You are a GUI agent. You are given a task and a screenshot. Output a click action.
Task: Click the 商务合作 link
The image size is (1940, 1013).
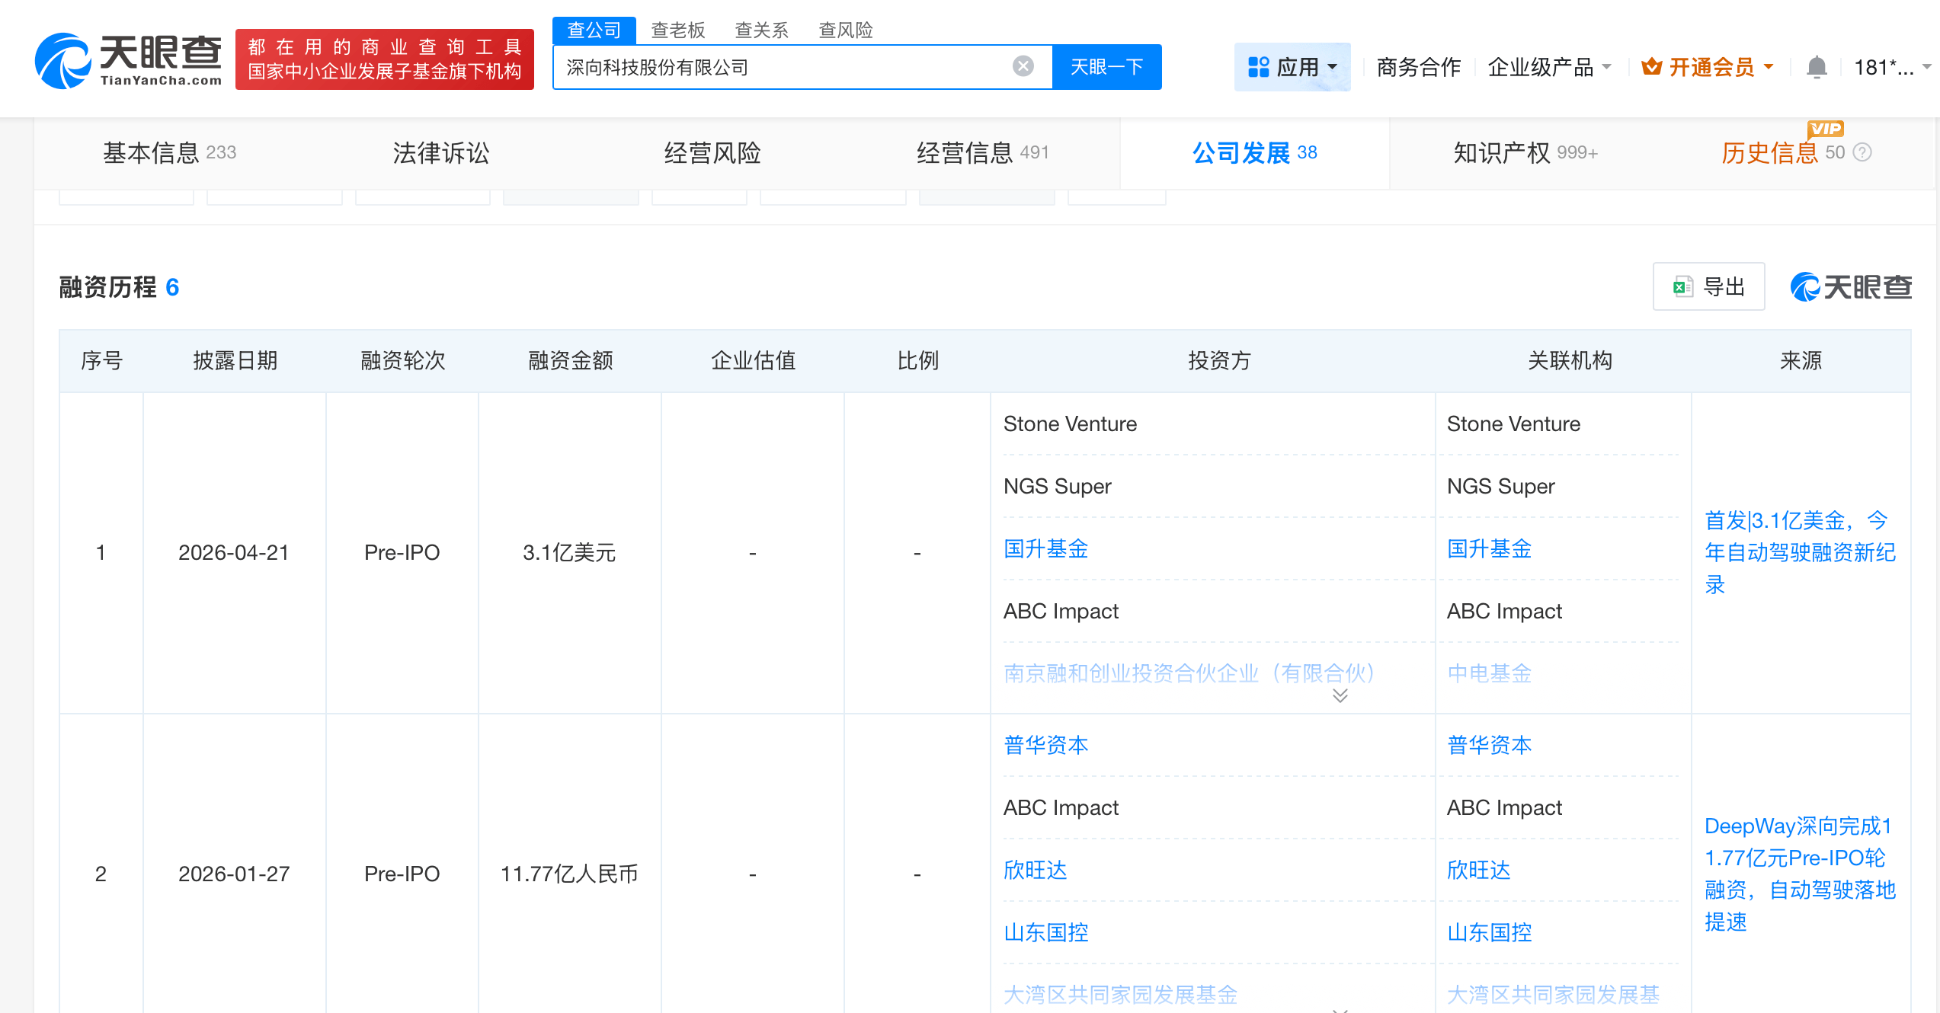coord(1419,67)
